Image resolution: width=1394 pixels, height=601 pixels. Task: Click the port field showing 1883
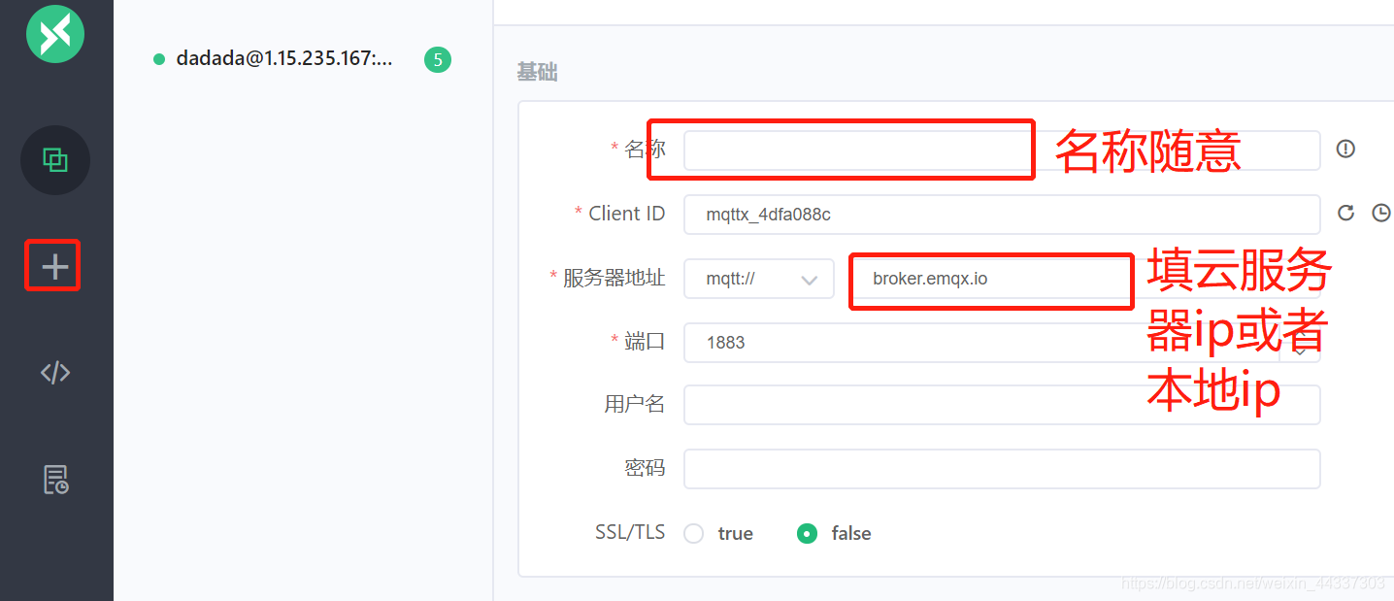coord(1002,343)
